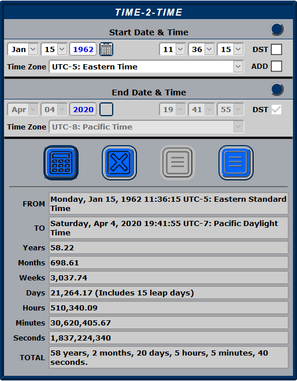Image resolution: width=297 pixels, height=381 pixels.
Task: Click the grayed-out list icon button
Action: (177, 162)
